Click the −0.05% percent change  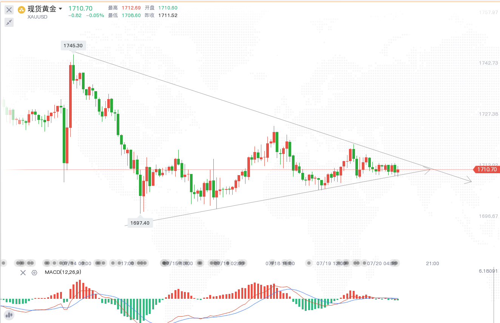(95, 16)
